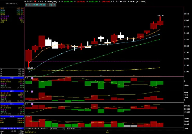The image size is (192, 134).
Task: Click the first tall red volume bar
Action: coord(29,122)
